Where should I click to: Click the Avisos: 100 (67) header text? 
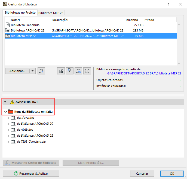(26, 102)
